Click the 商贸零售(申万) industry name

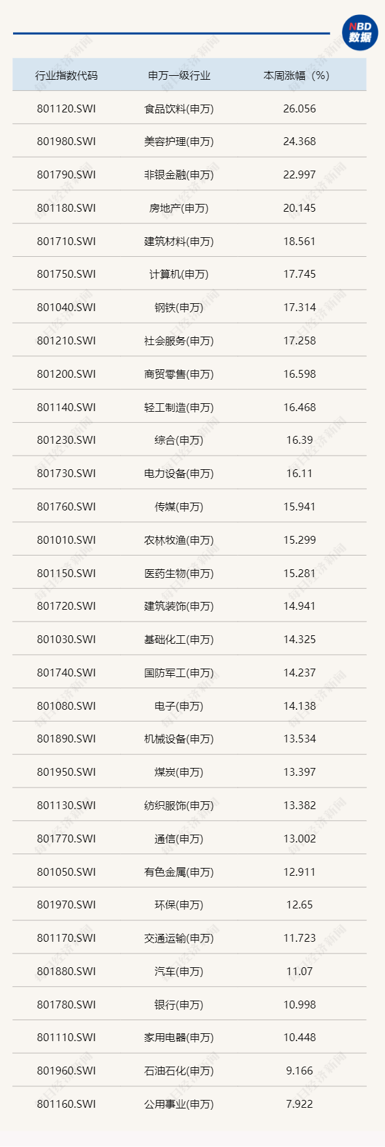coord(179,374)
